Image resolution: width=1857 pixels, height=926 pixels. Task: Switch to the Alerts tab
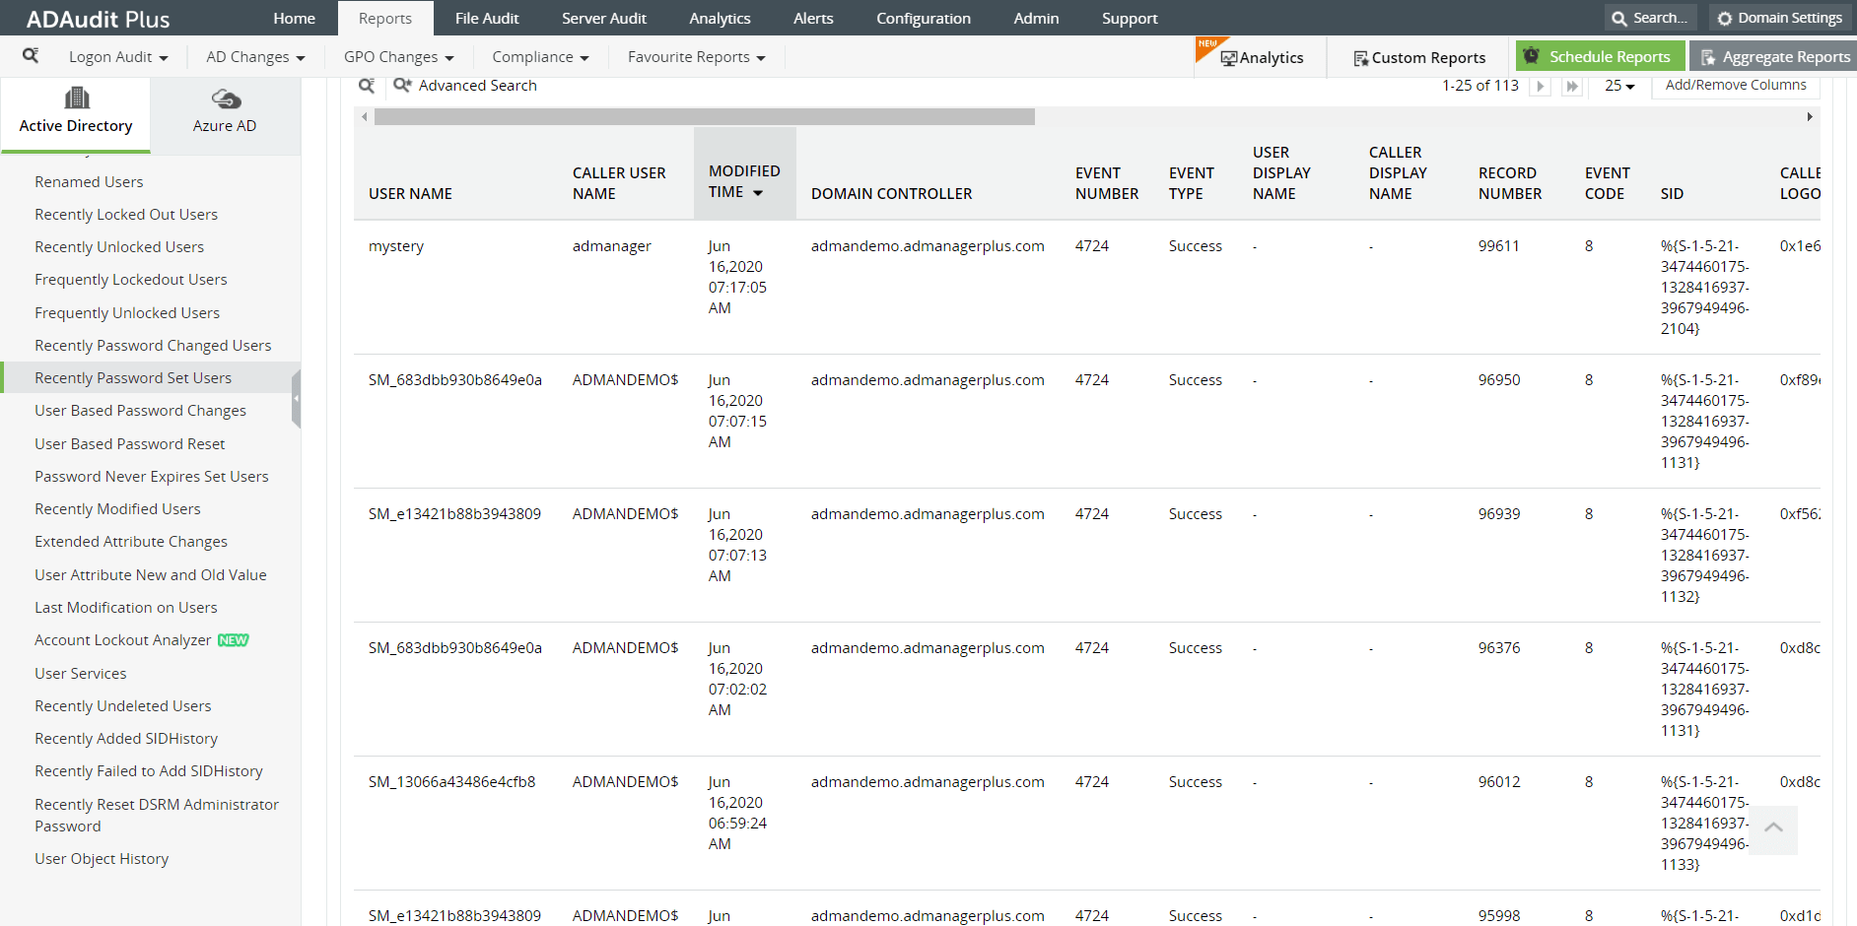tap(813, 18)
